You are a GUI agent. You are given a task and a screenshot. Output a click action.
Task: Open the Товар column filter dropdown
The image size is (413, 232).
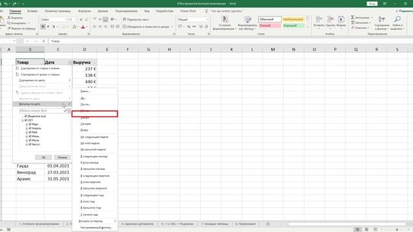tap(41, 63)
